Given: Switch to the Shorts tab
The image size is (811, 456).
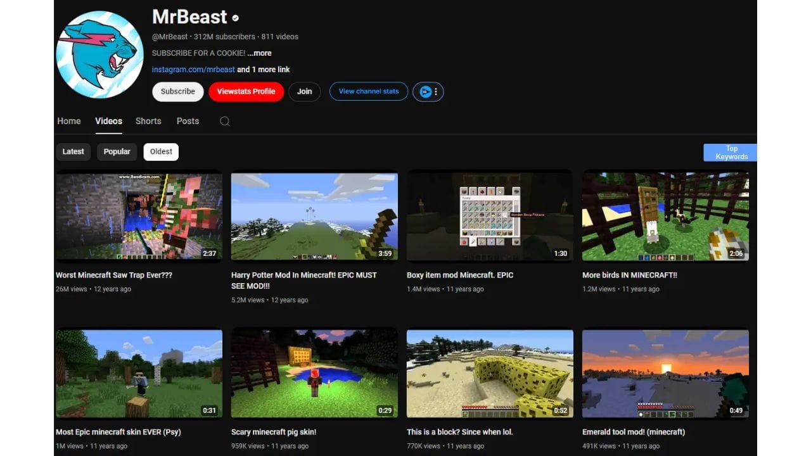Looking at the screenshot, I should [x=148, y=121].
